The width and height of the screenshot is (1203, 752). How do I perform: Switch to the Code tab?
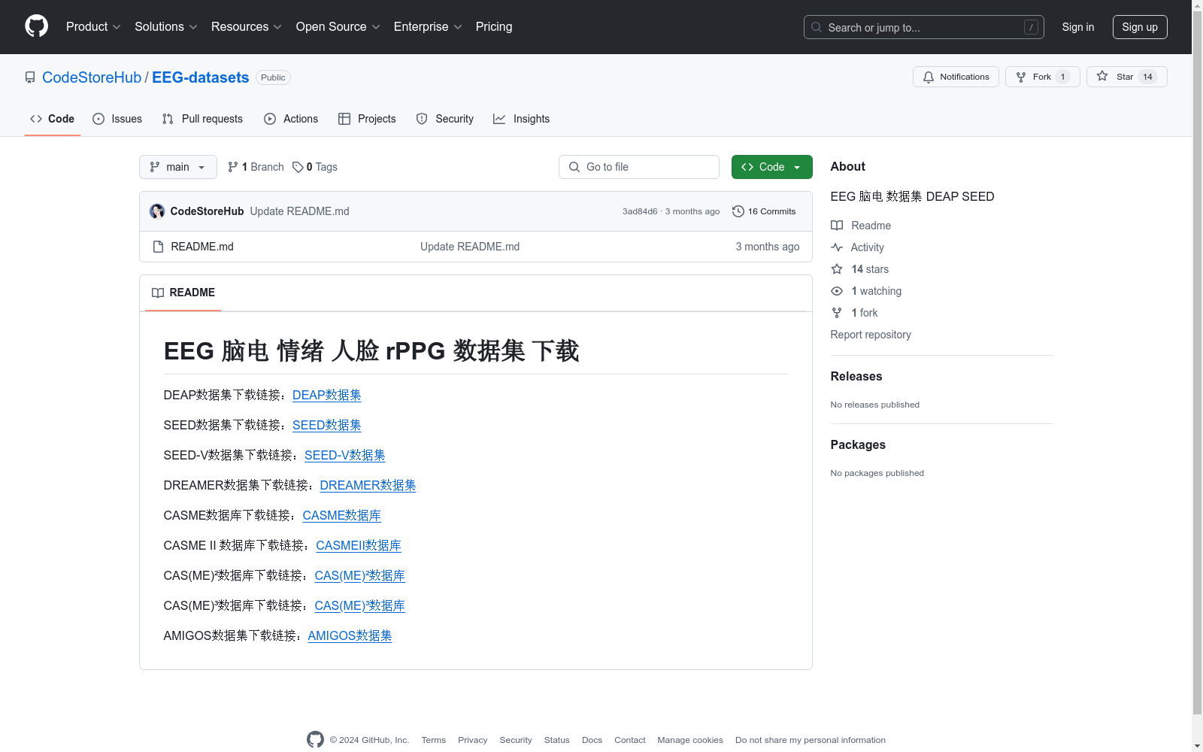pyautogui.click(x=53, y=119)
